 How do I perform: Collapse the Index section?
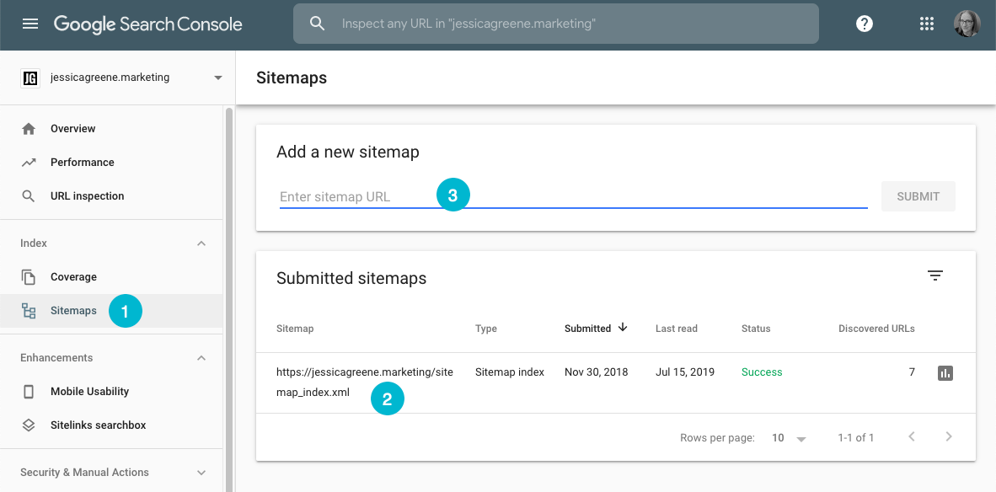(201, 243)
